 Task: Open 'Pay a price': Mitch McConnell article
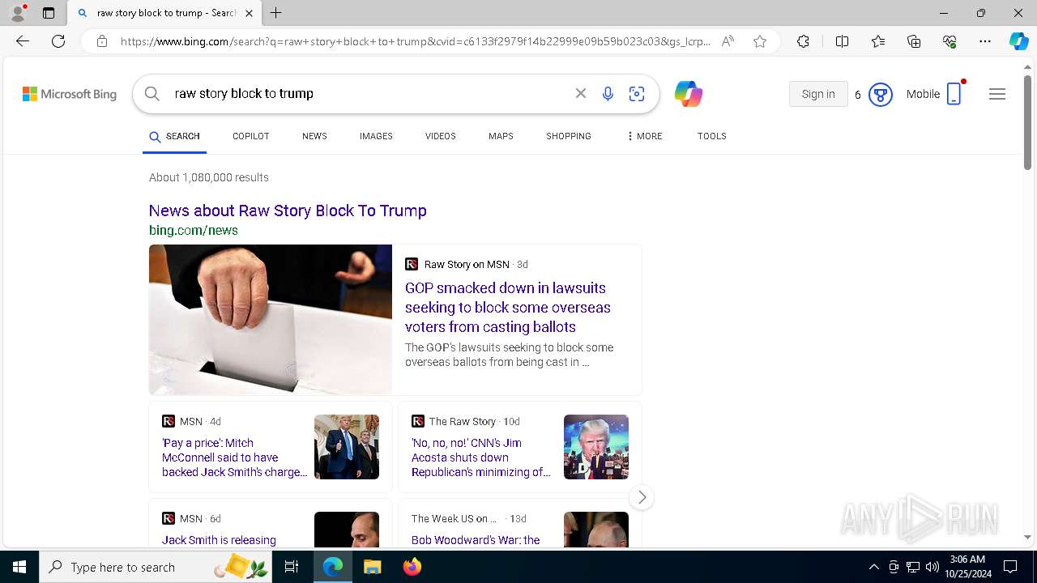pyautogui.click(x=234, y=457)
